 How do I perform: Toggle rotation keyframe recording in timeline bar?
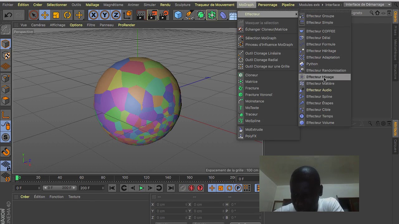(229, 188)
